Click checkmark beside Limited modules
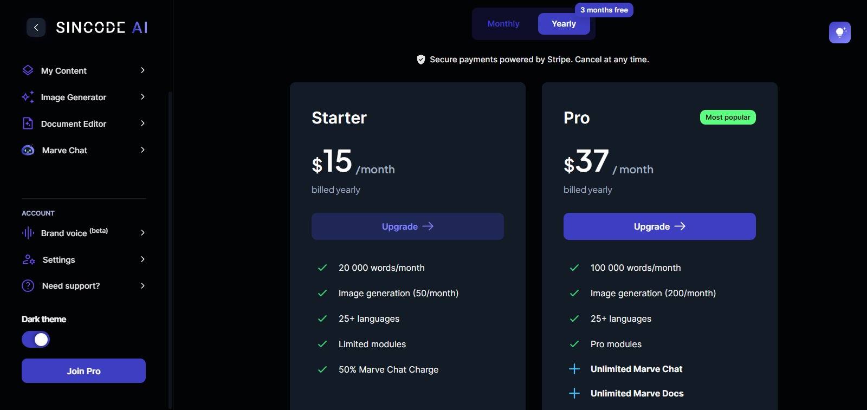Image resolution: width=867 pixels, height=410 pixels. 322,344
